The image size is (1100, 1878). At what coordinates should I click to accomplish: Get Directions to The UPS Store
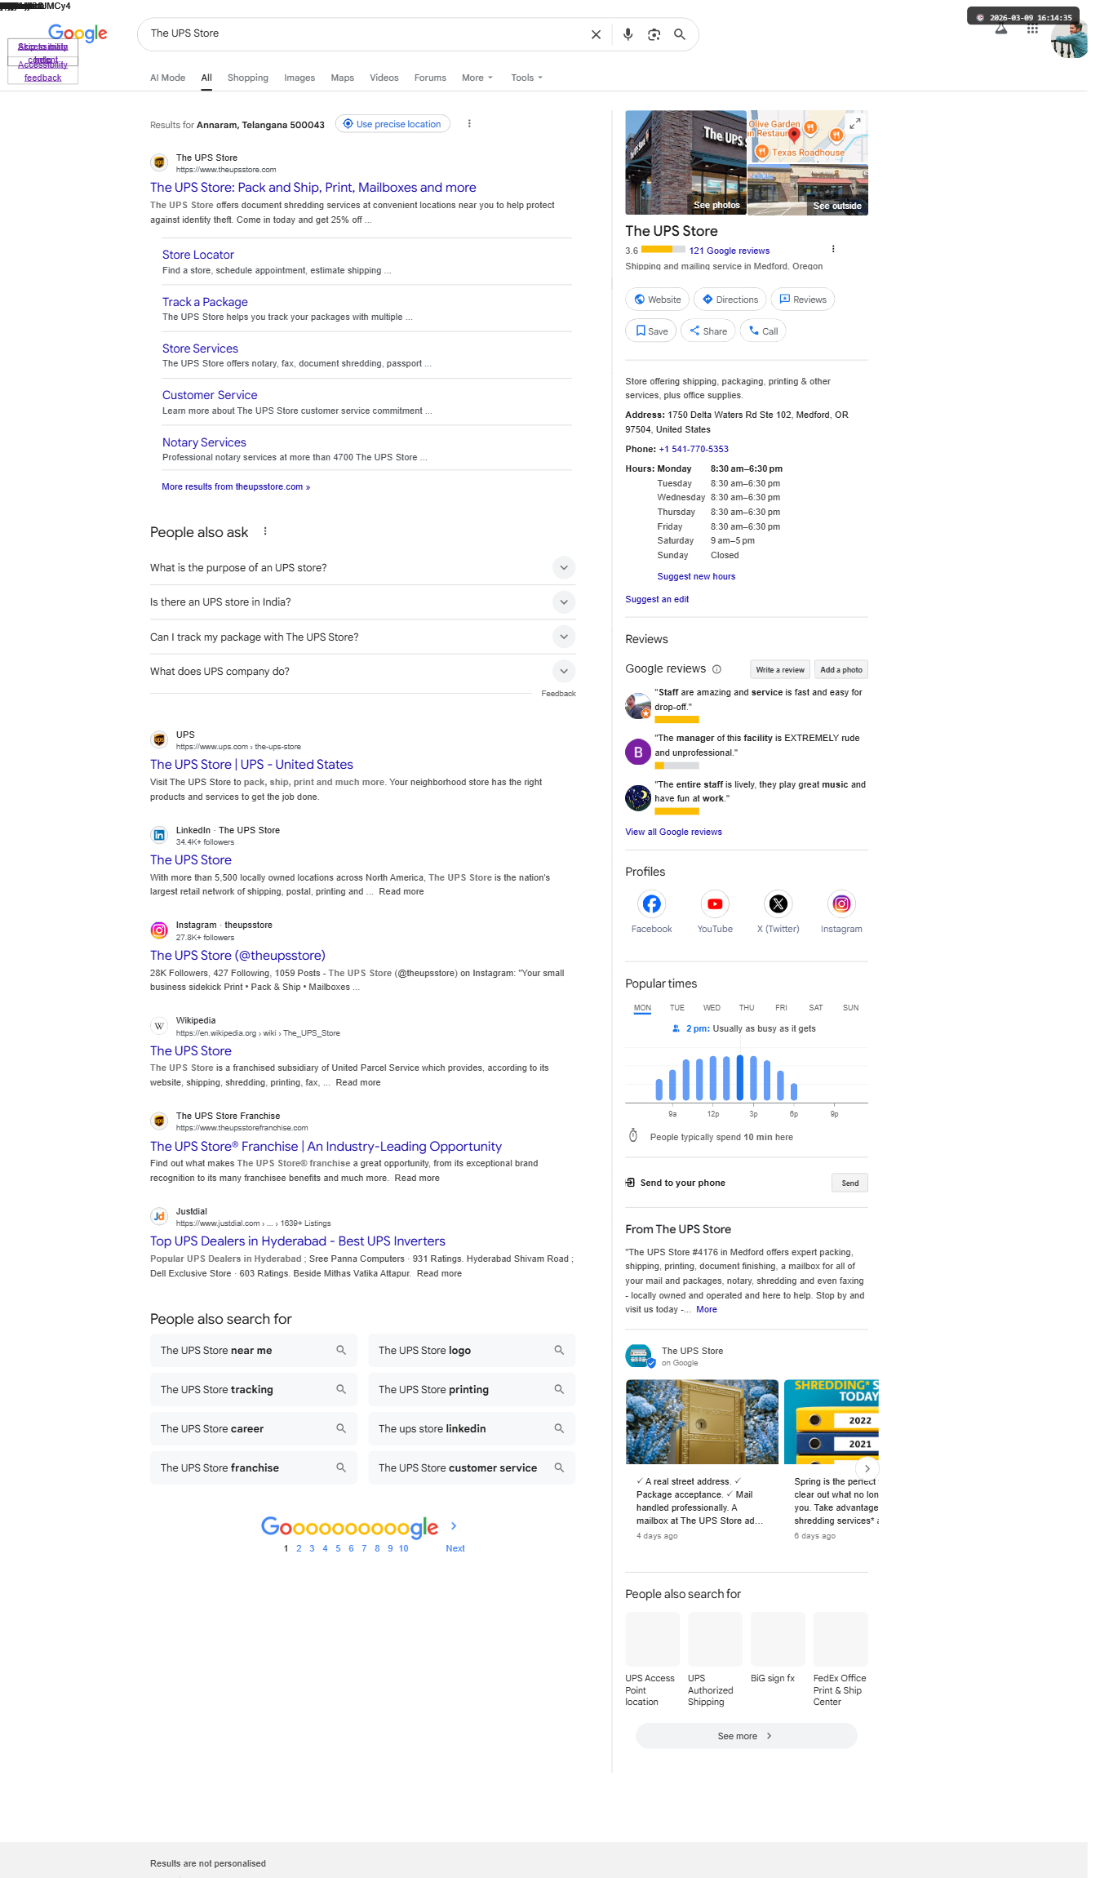click(x=730, y=300)
